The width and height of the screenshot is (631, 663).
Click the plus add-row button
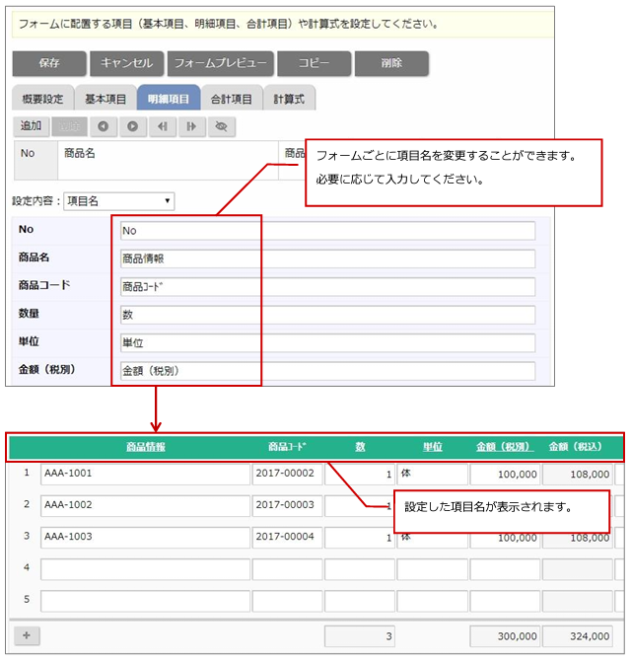coord(27,635)
